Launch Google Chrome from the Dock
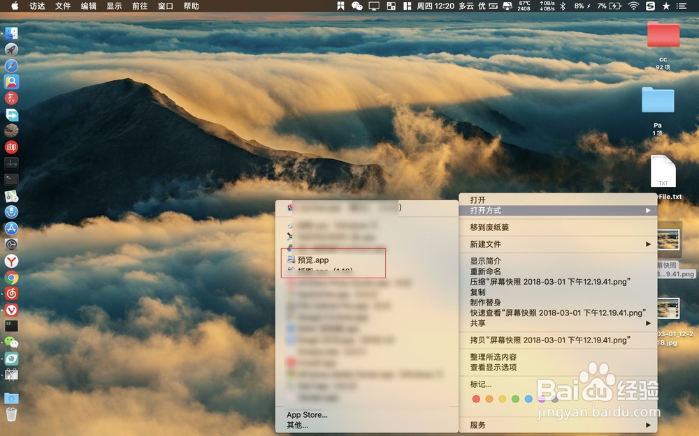The image size is (699, 436). pyautogui.click(x=11, y=278)
